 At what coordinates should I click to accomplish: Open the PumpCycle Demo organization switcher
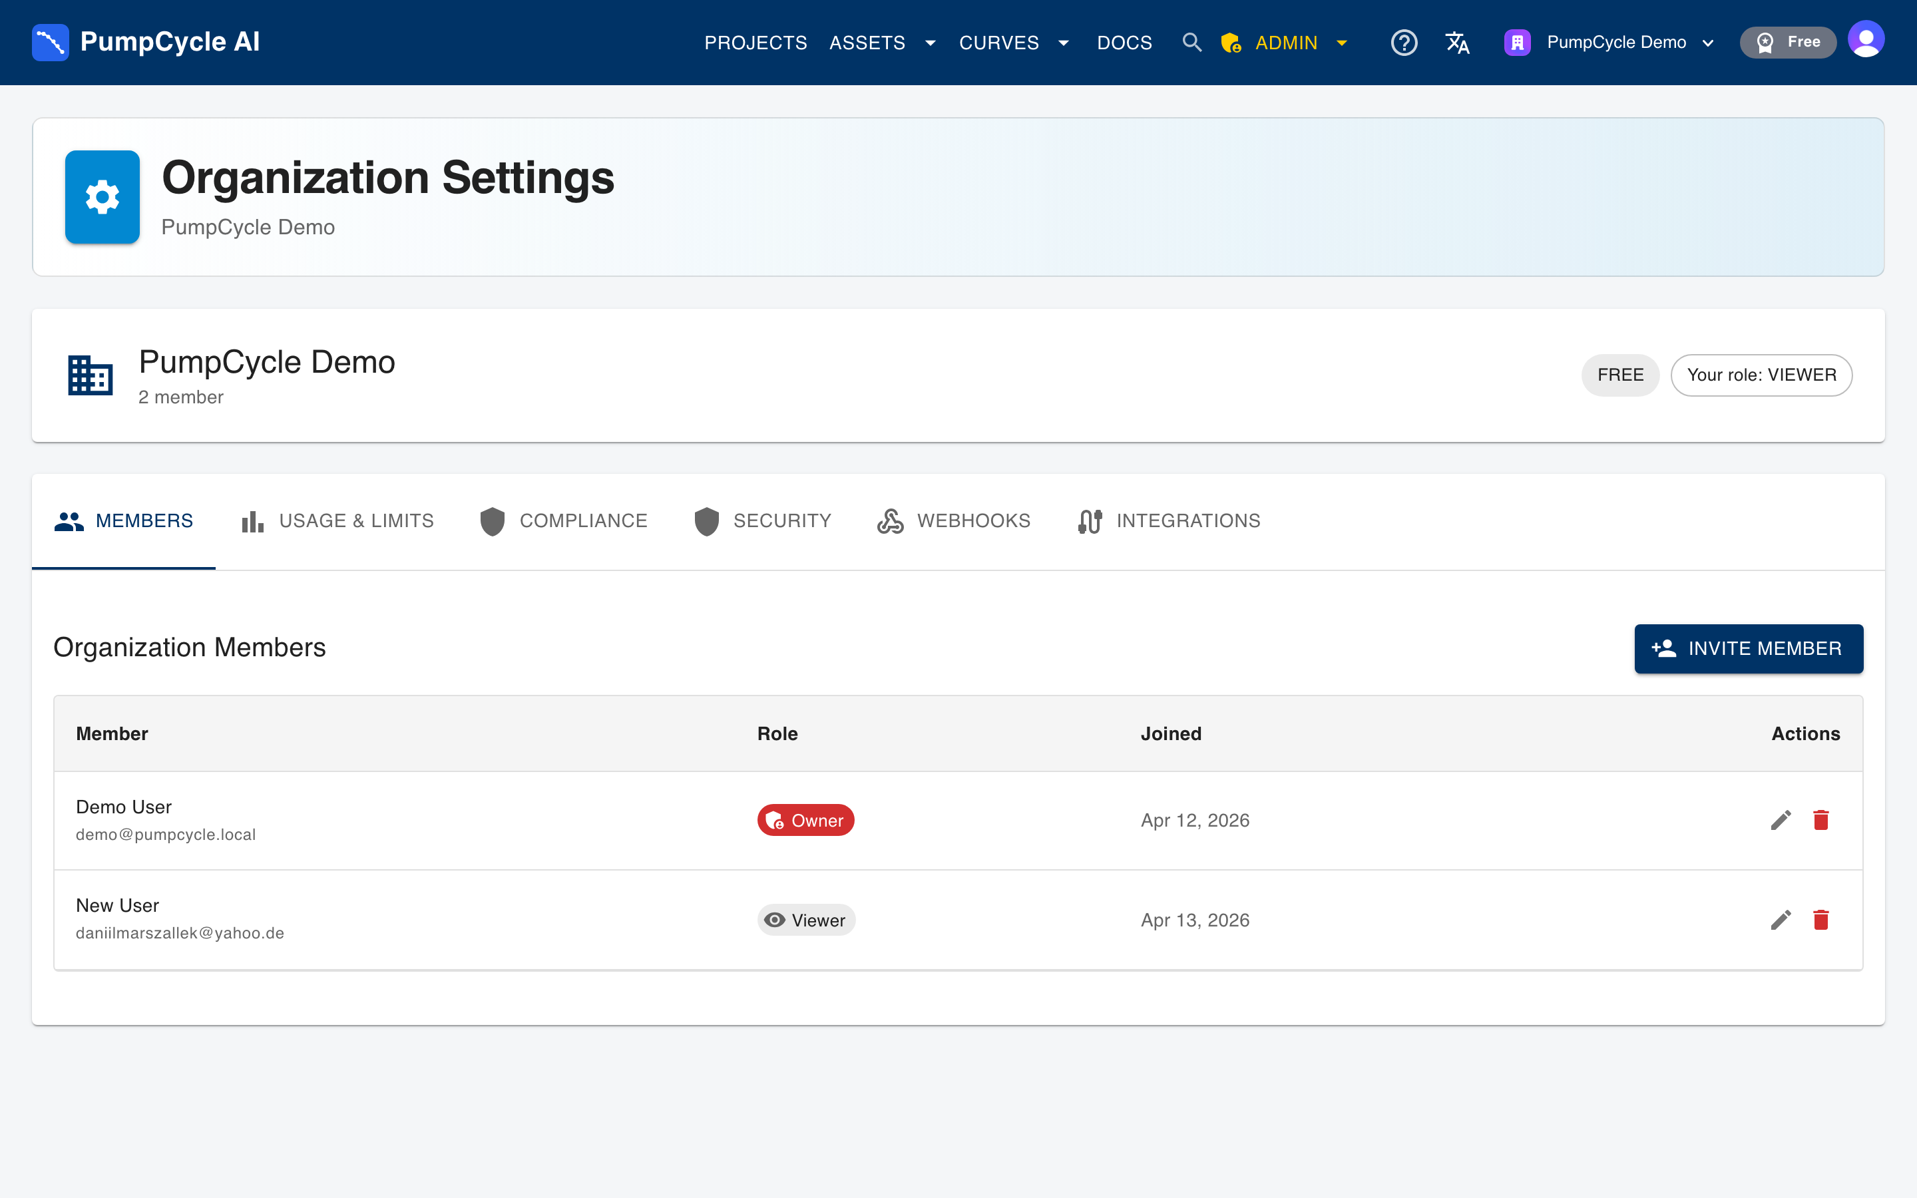click(x=1609, y=42)
